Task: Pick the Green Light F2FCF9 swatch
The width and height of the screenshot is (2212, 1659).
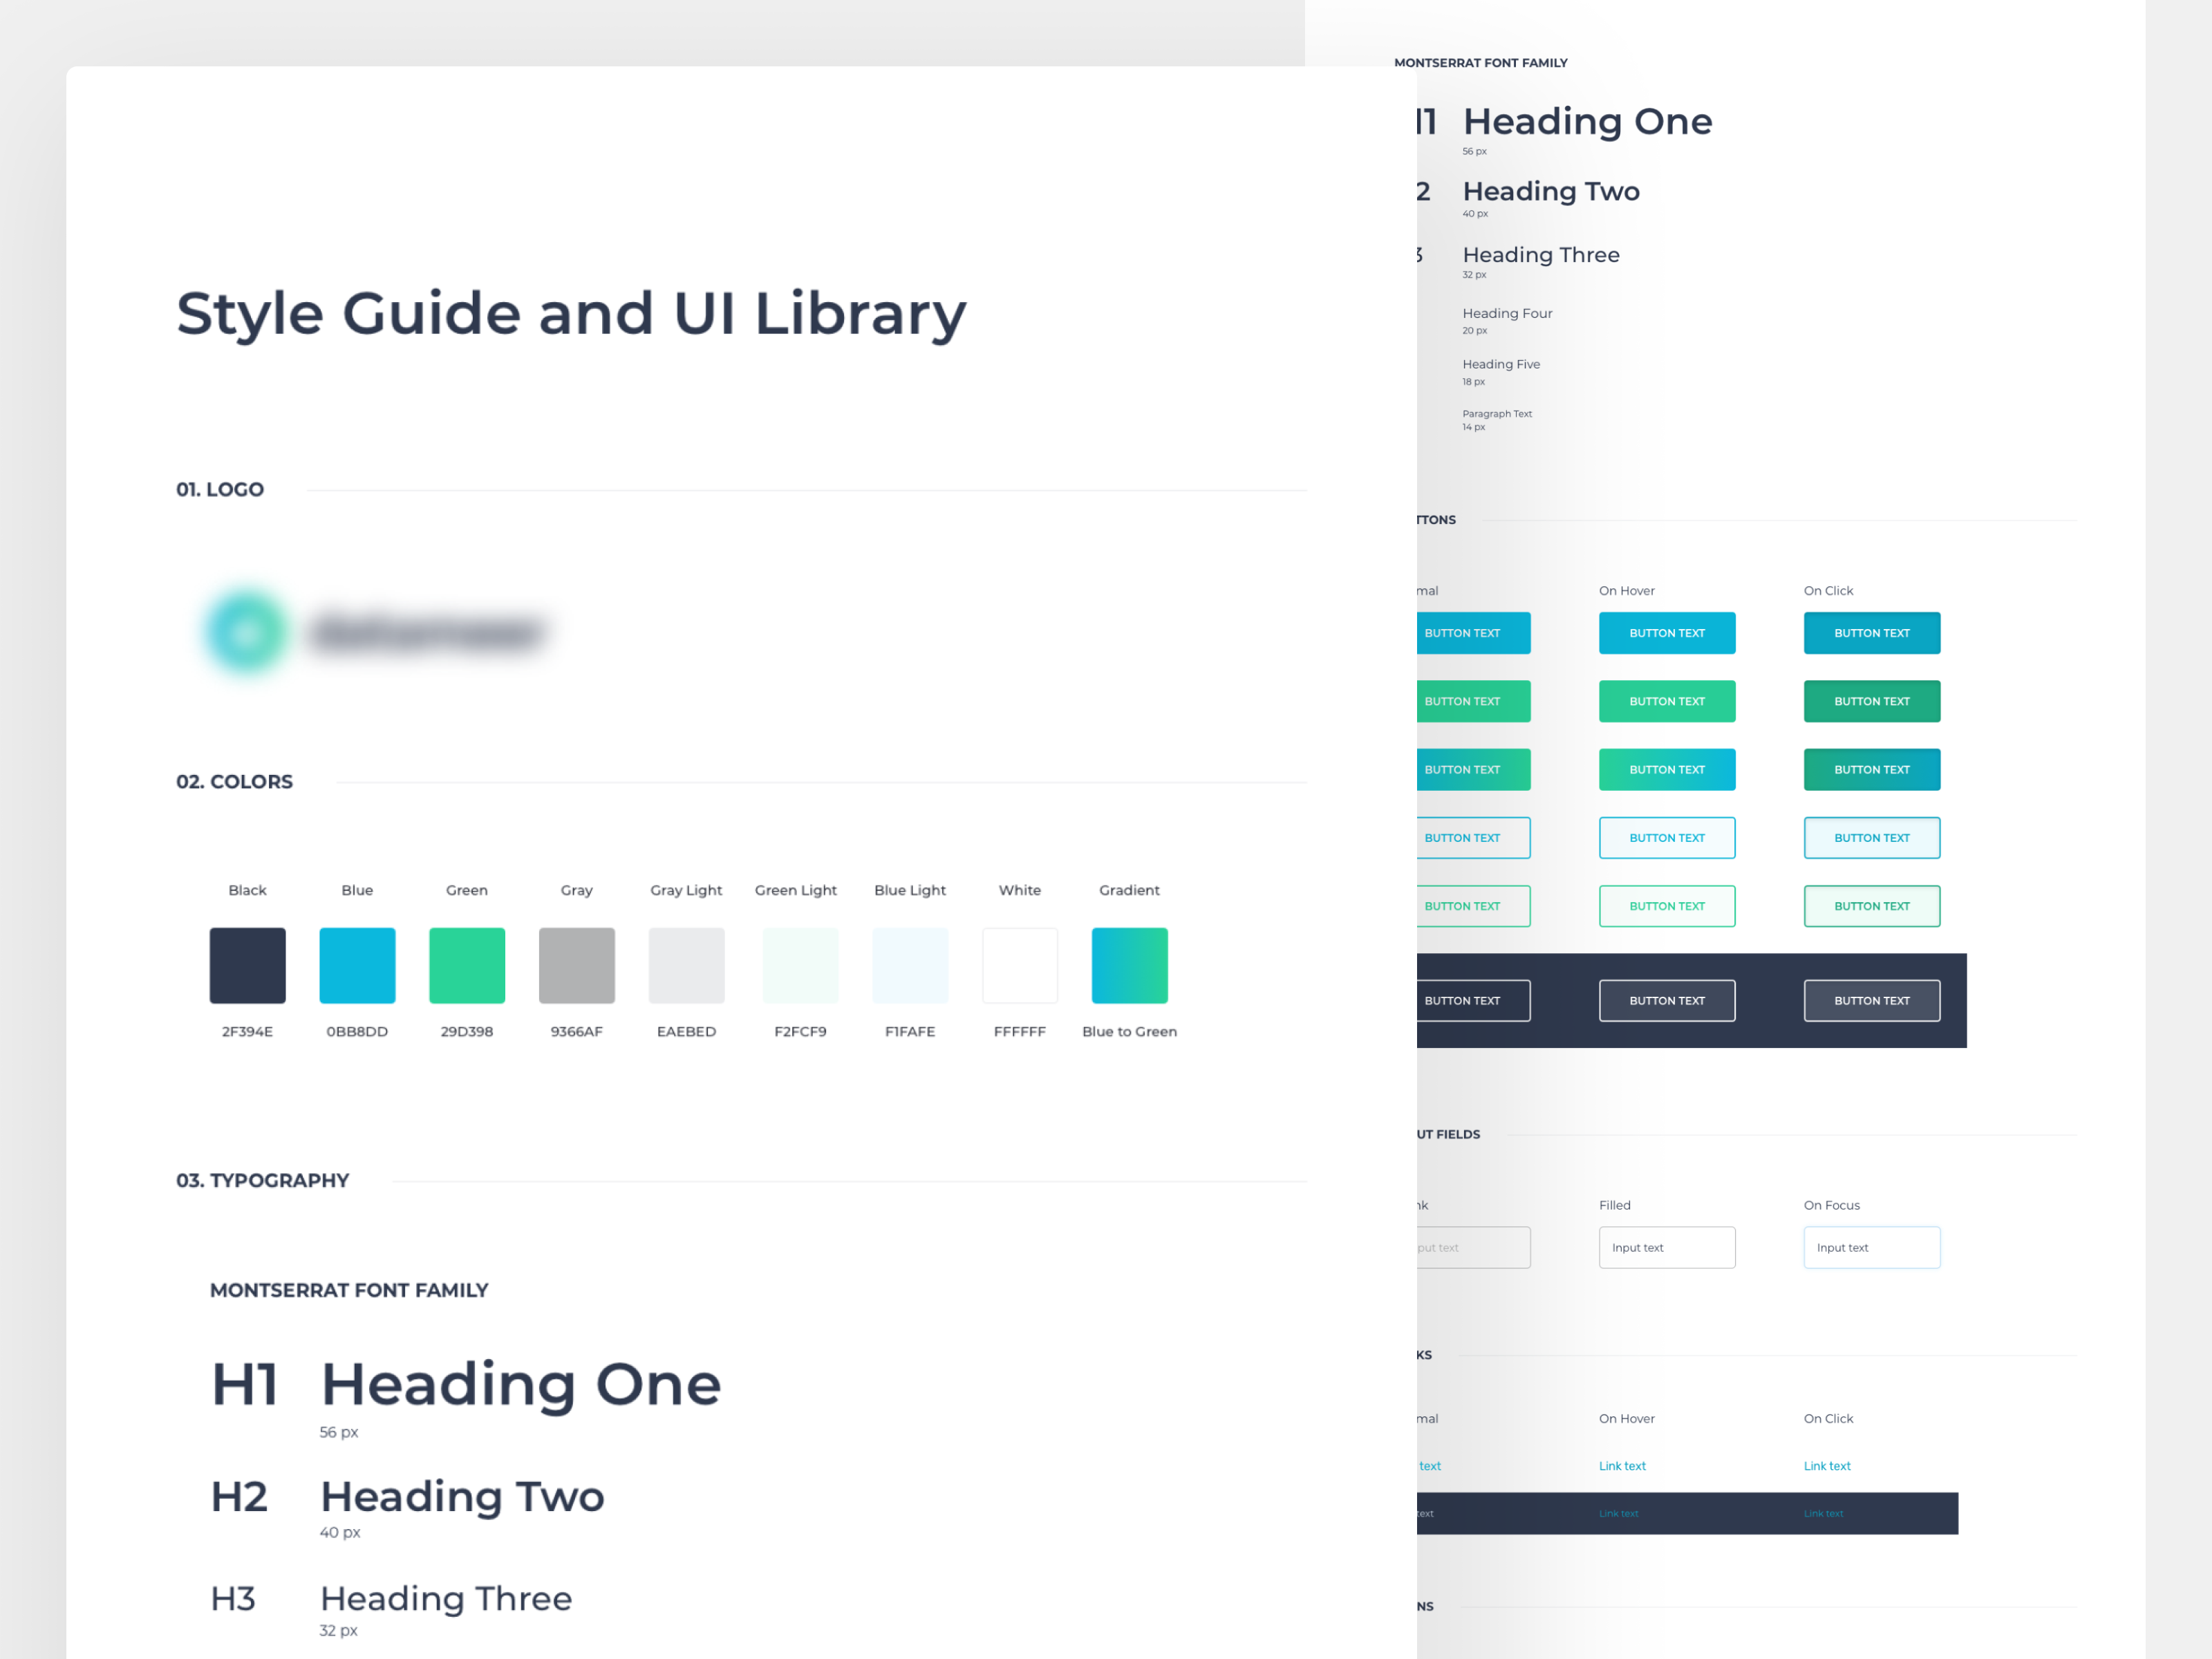Action: [x=800, y=965]
